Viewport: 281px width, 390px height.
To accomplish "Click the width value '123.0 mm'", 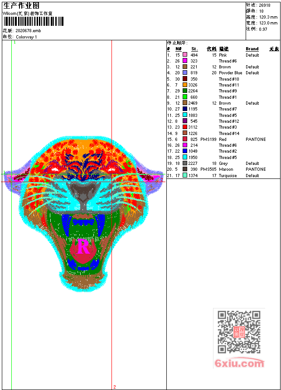I will tap(268, 23).
